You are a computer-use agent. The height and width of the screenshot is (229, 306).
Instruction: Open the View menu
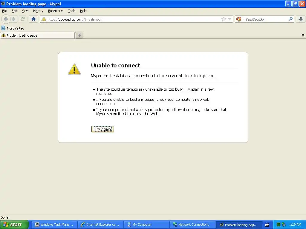25,11
